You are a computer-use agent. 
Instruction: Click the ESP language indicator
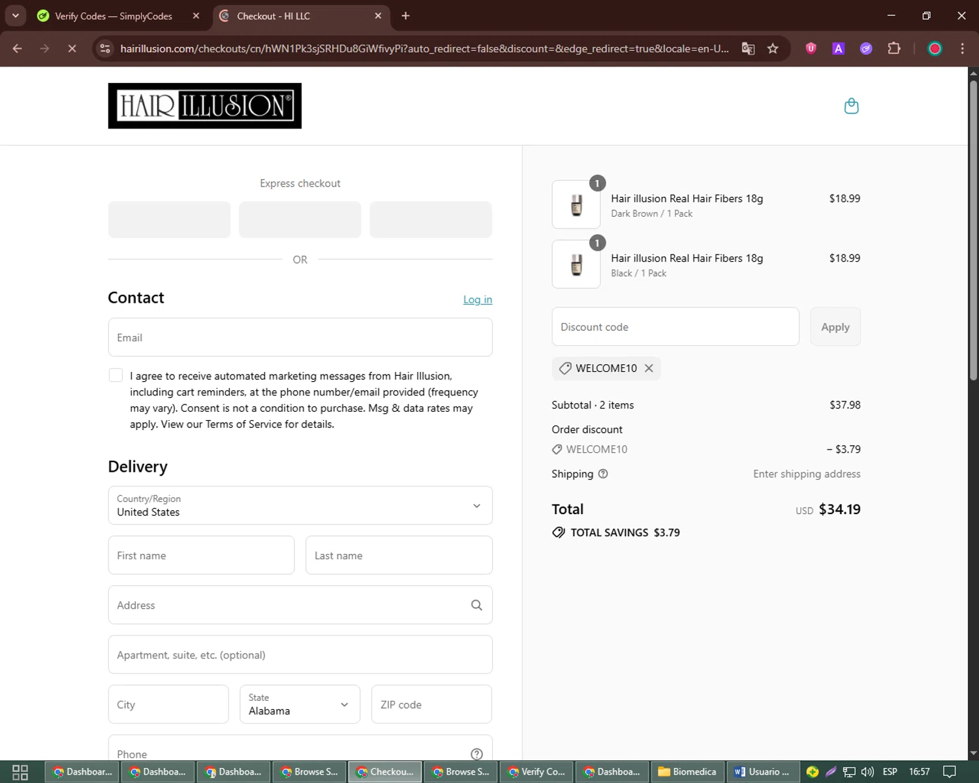(x=890, y=772)
